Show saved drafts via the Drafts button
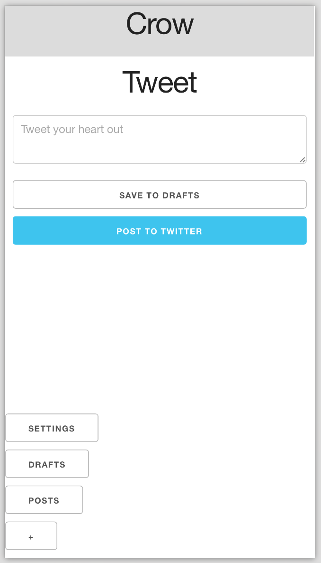This screenshot has height=563, width=321. click(47, 464)
